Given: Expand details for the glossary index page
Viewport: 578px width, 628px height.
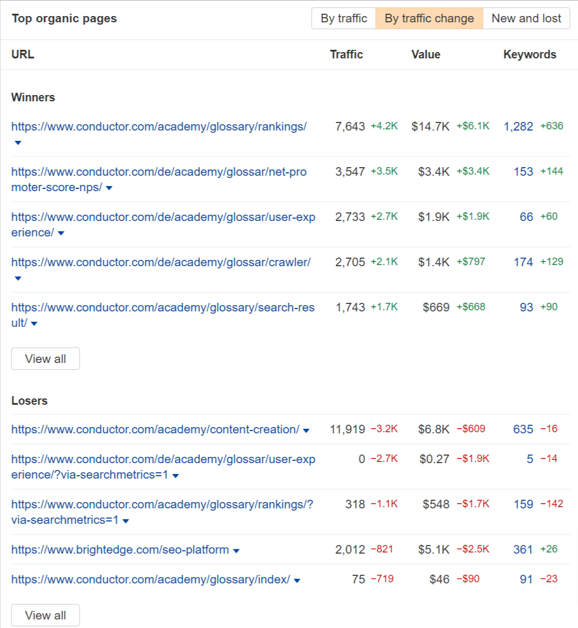Looking at the screenshot, I should click(x=297, y=579).
